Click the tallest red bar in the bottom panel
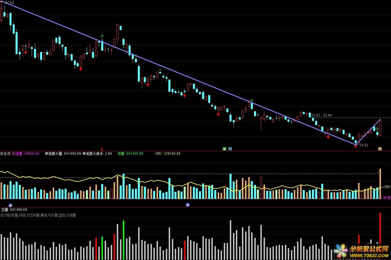 [380, 236]
